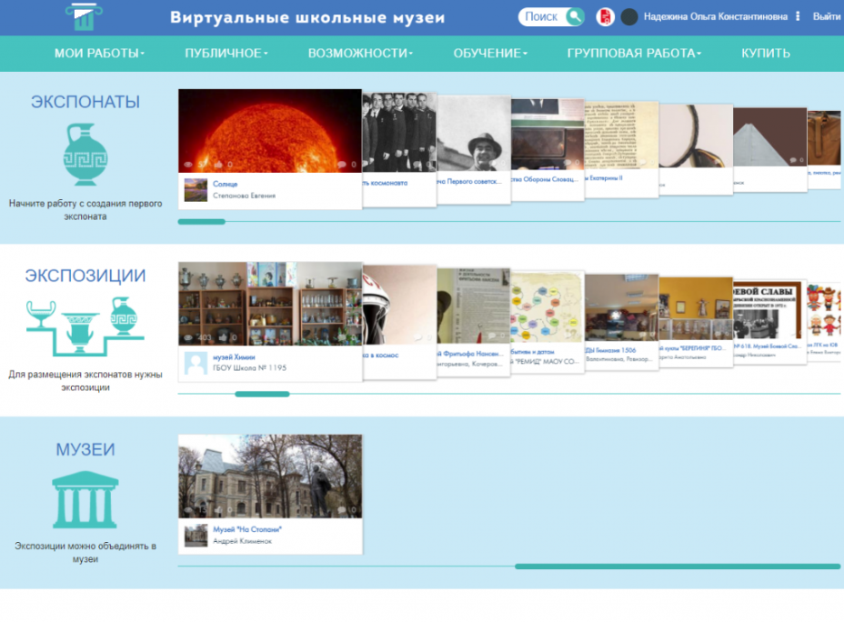The height and width of the screenshot is (622, 844).
Task: Open the Музей "На Стопани" thumbnail
Action: 270,477
